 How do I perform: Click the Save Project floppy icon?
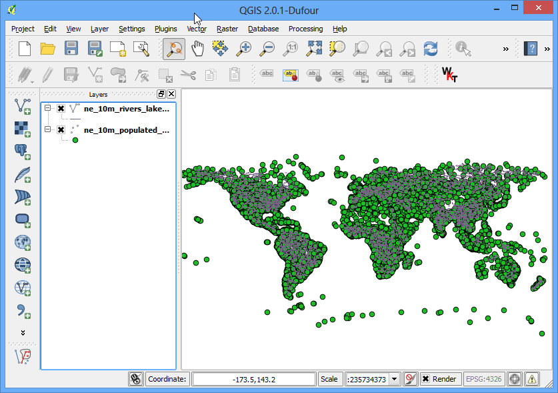point(71,49)
